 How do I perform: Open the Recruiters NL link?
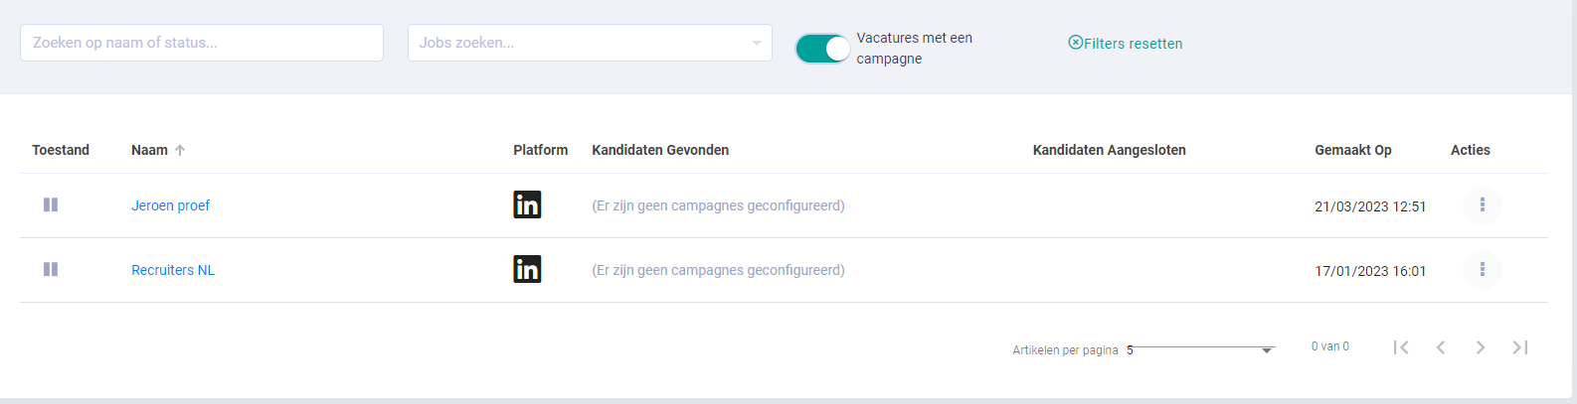173,270
